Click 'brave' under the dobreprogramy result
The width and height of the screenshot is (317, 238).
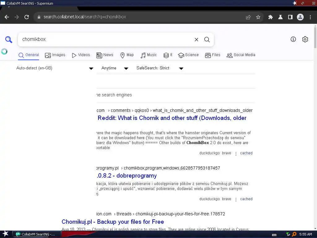[x=226, y=199]
